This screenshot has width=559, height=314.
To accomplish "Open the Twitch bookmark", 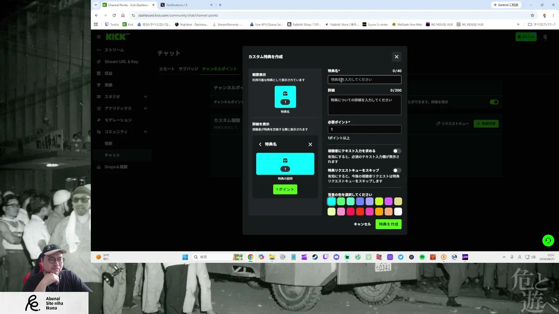I will click(112, 24).
